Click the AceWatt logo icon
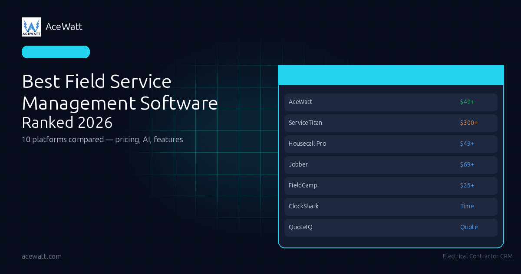This screenshot has width=521, height=274. point(31,27)
